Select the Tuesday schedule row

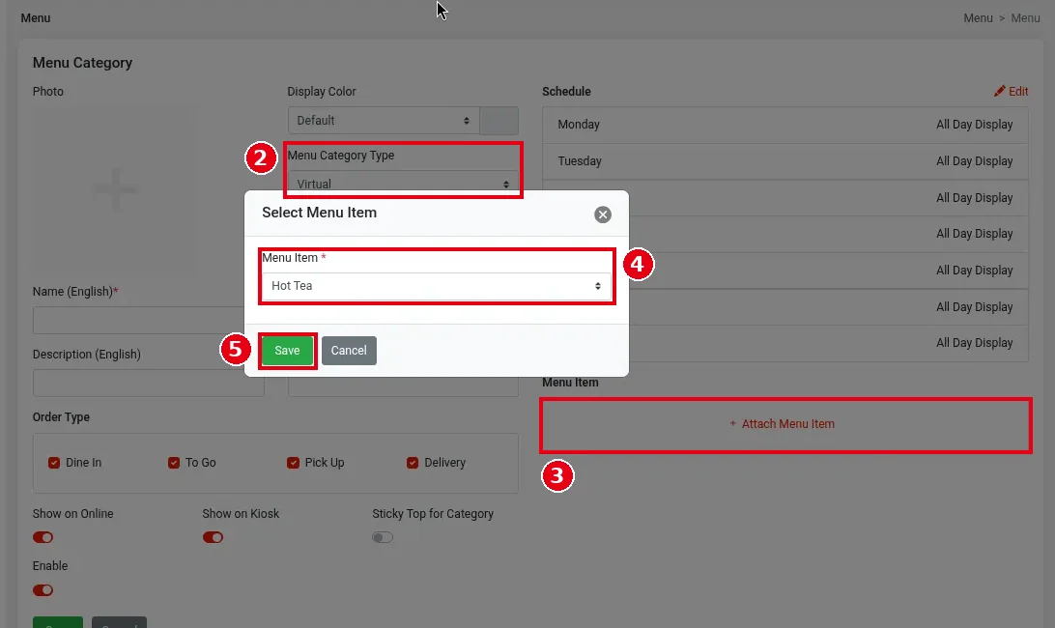coord(785,161)
